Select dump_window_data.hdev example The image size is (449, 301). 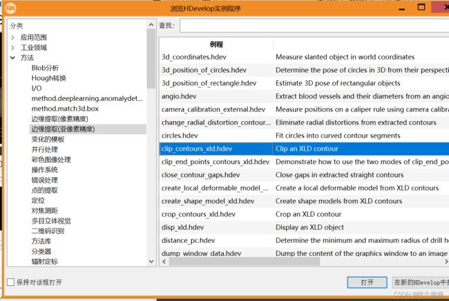201,253
